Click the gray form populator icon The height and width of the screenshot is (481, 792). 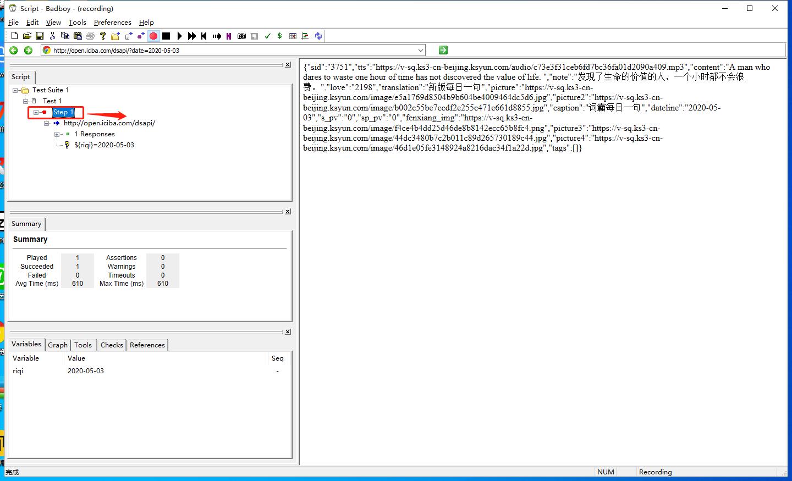click(x=254, y=36)
